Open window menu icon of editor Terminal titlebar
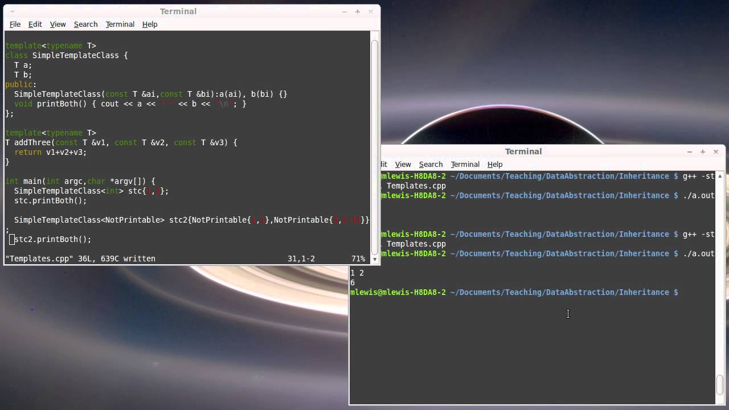The width and height of the screenshot is (729, 410). [13, 11]
